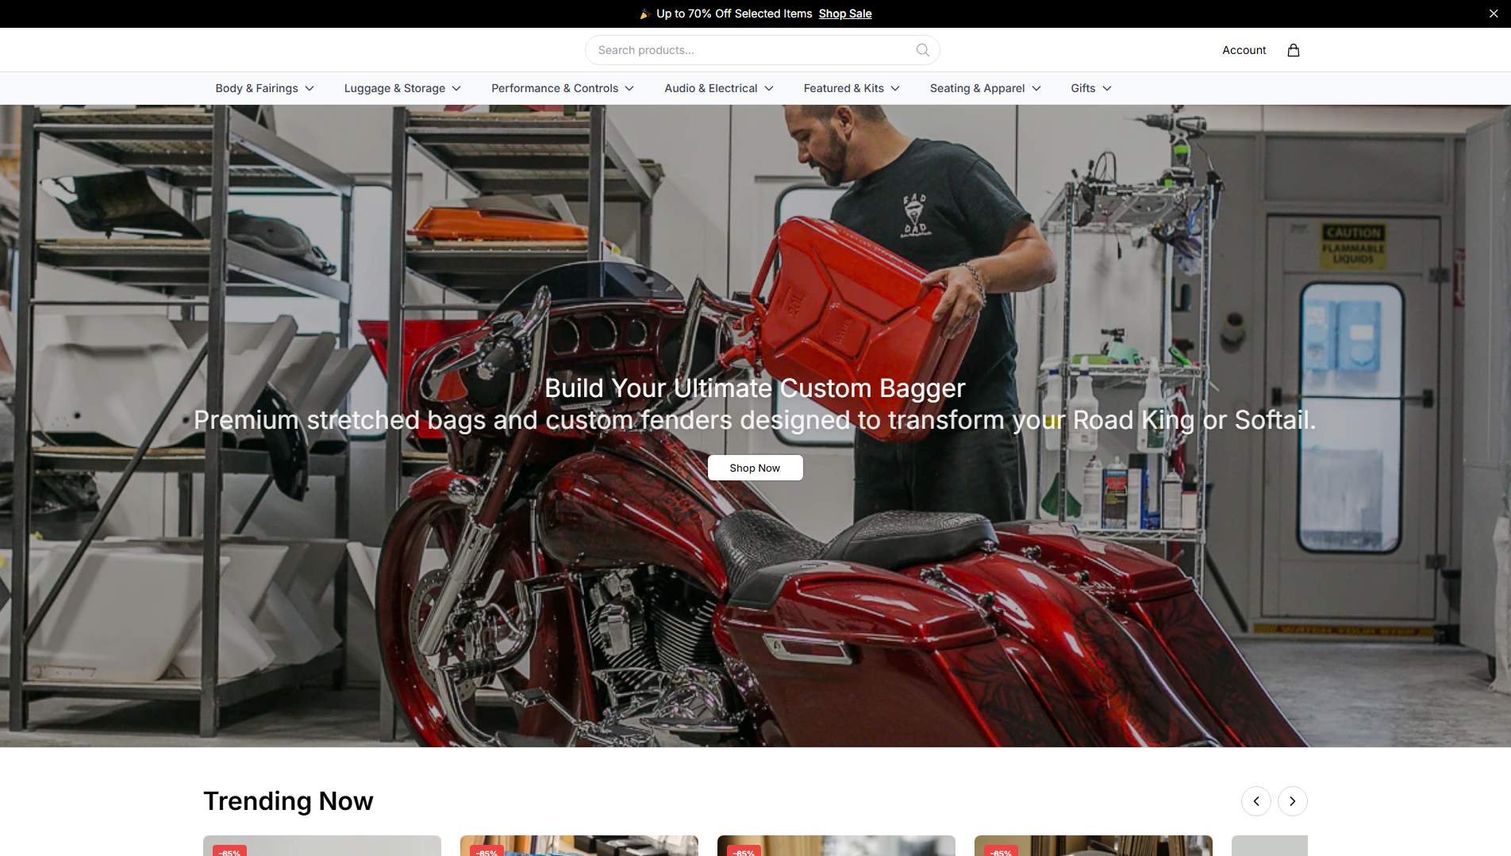Go to previous Trending Now items
The height and width of the screenshot is (856, 1511).
point(1255,801)
